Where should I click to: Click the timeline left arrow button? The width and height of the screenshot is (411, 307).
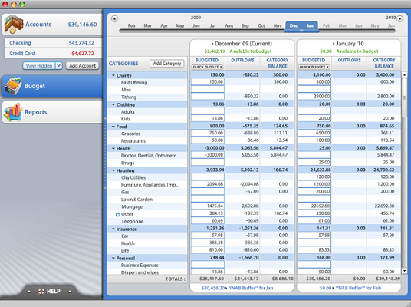pos(114,18)
